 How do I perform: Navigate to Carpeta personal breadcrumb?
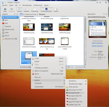click(x=30, y=14)
